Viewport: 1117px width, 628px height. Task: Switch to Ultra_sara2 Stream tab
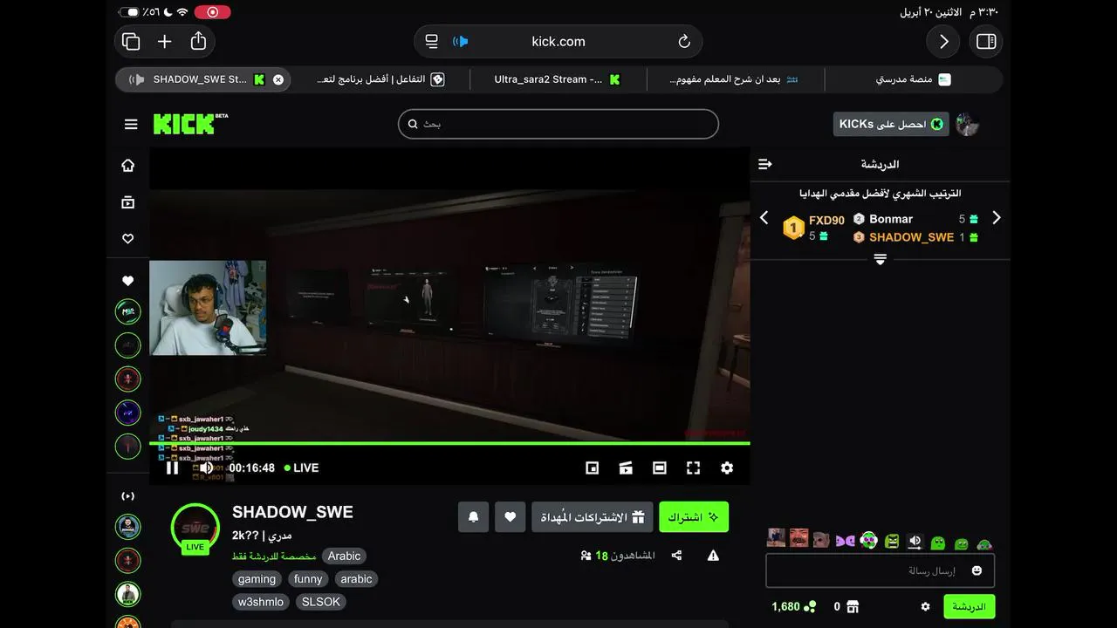pyautogui.click(x=558, y=79)
